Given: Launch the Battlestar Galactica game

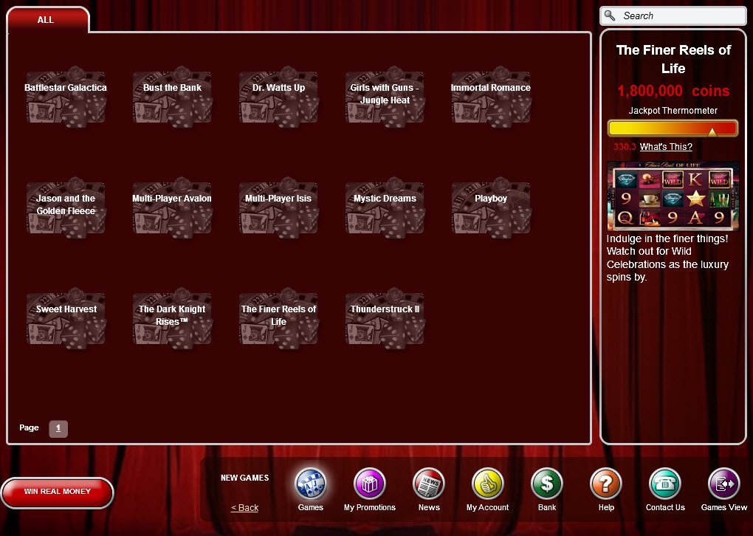Looking at the screenshot, I should [x=66, y=97].
